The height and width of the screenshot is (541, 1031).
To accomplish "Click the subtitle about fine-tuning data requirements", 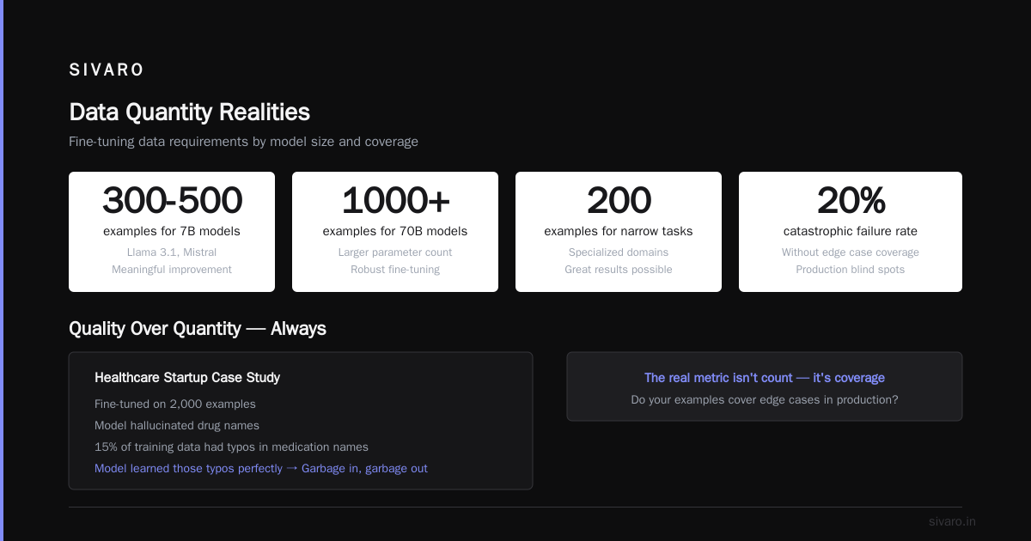I will point(243,142).
